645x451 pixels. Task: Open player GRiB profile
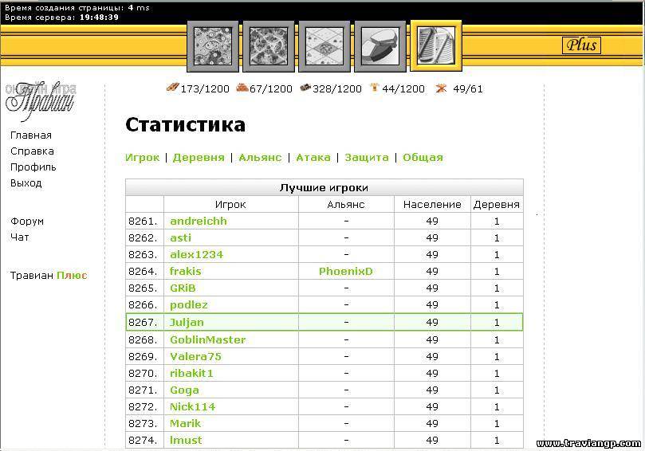(183, 288)
